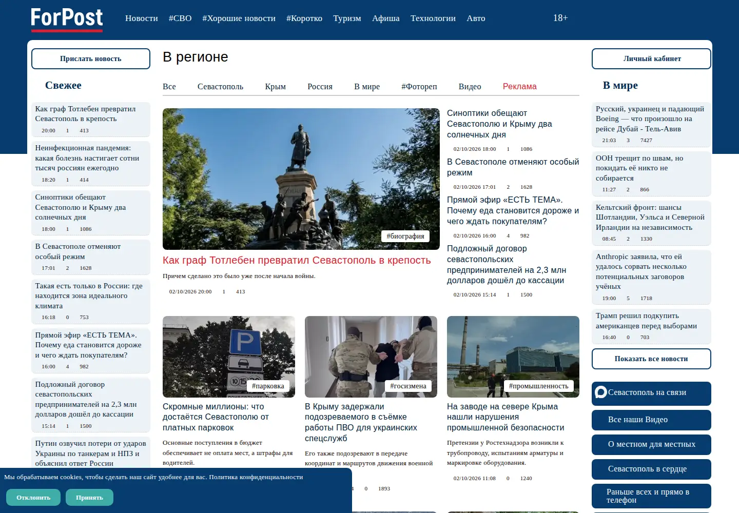Click the #госизмена tag
The width and height of the screenshot is (739, 513).
click(408, 386)
